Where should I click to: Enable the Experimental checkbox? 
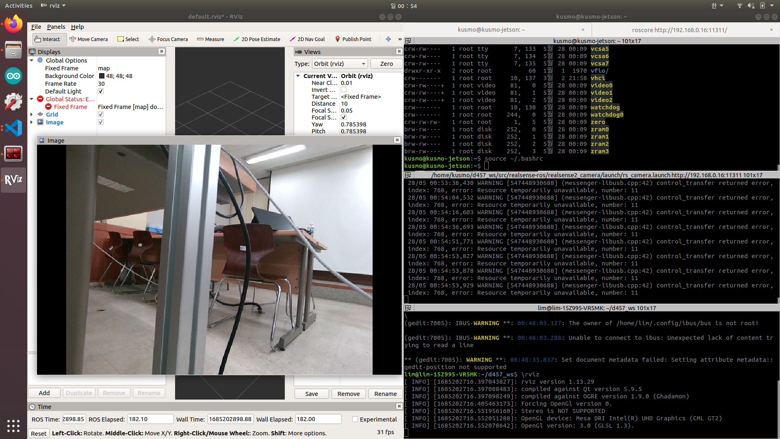[x=355, y=419]
